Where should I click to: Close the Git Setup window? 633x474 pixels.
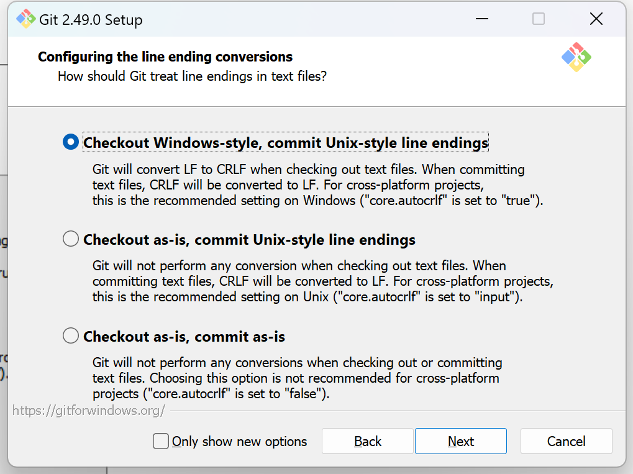596,19
